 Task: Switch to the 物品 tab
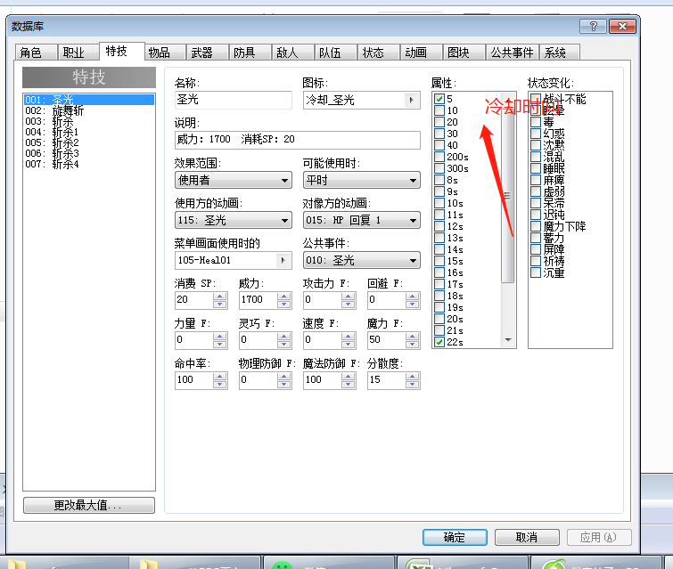pos(165,53)
